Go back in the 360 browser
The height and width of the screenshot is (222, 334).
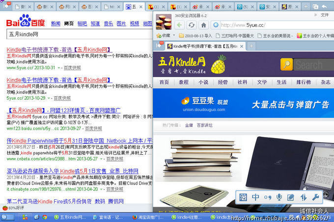(180, 25)
